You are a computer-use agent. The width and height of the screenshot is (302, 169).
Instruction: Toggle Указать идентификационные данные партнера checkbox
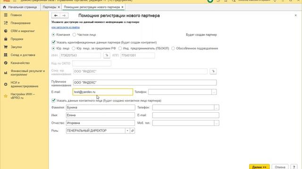[x=53, y=42]
